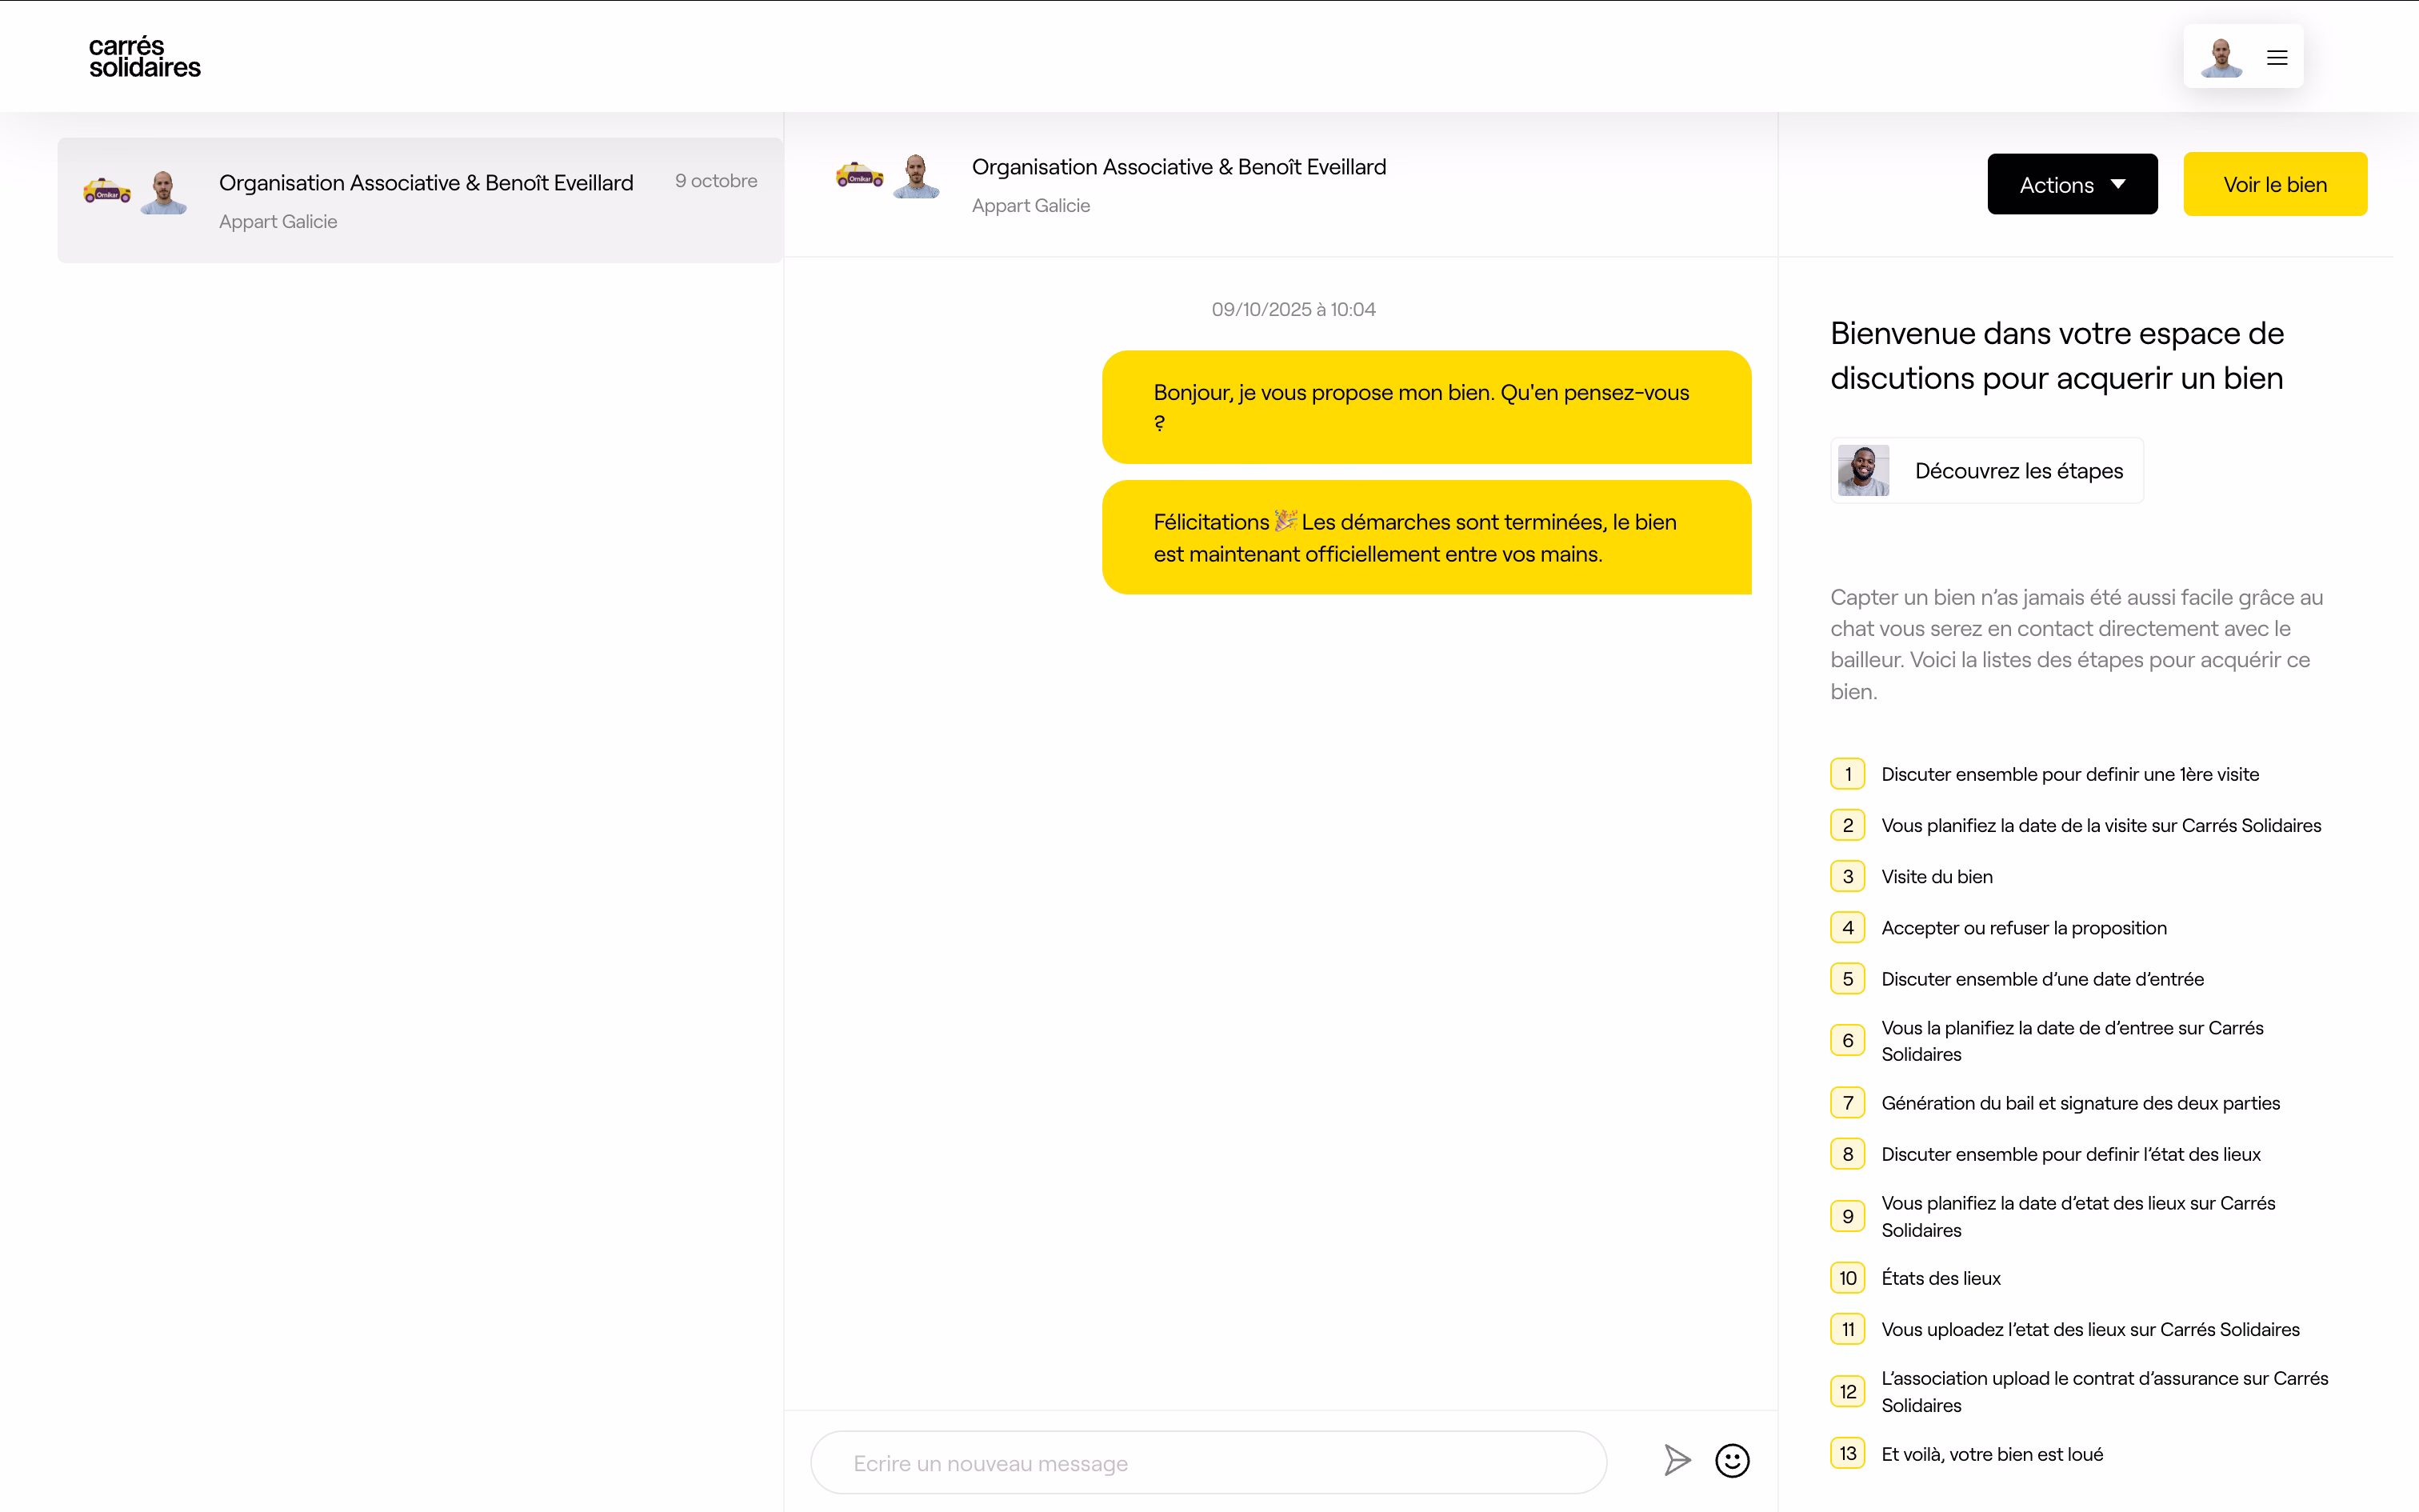Click the Carrés Solidaires logo
This screenshot has height=1512, width=2419.
[x=144, y=57]
